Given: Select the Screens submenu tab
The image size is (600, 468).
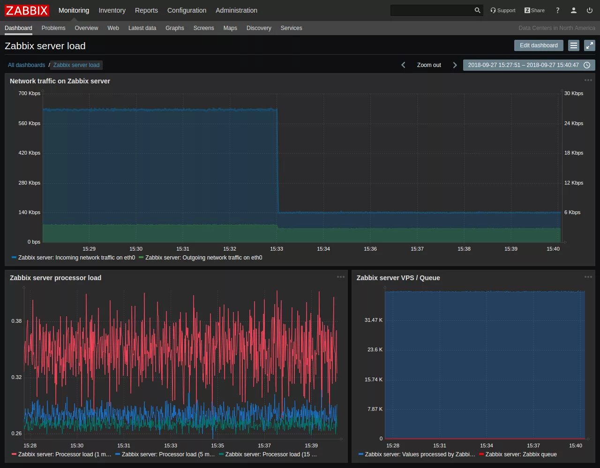Looking at the screenshot, I should point(203,28).
